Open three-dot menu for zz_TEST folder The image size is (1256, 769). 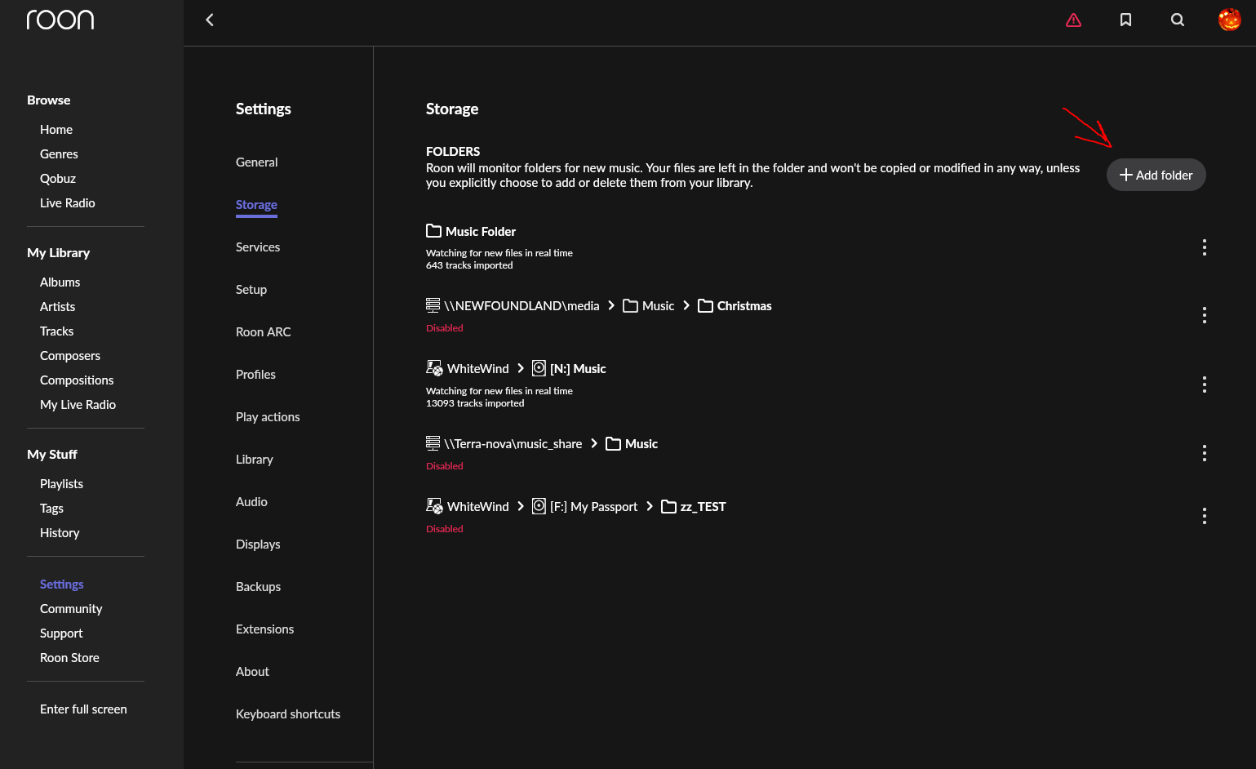[1204, 516]
